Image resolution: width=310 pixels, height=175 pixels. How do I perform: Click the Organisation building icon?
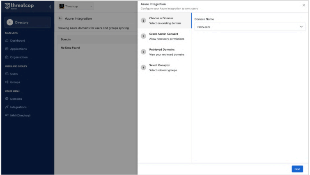7,57
